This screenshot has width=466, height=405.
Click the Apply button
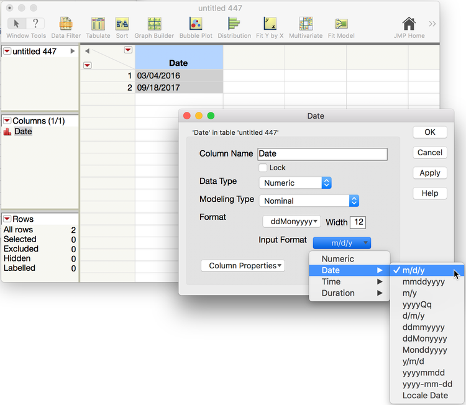(x=430, y=173)
